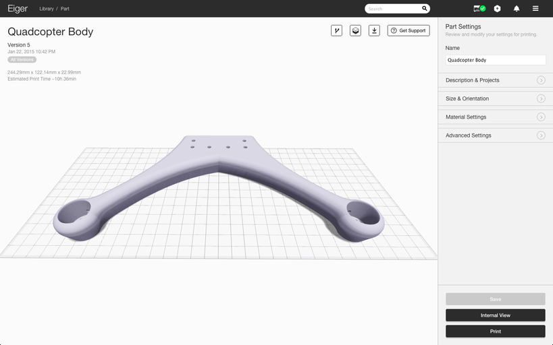Click the Eiger logo

coord(18,9)
